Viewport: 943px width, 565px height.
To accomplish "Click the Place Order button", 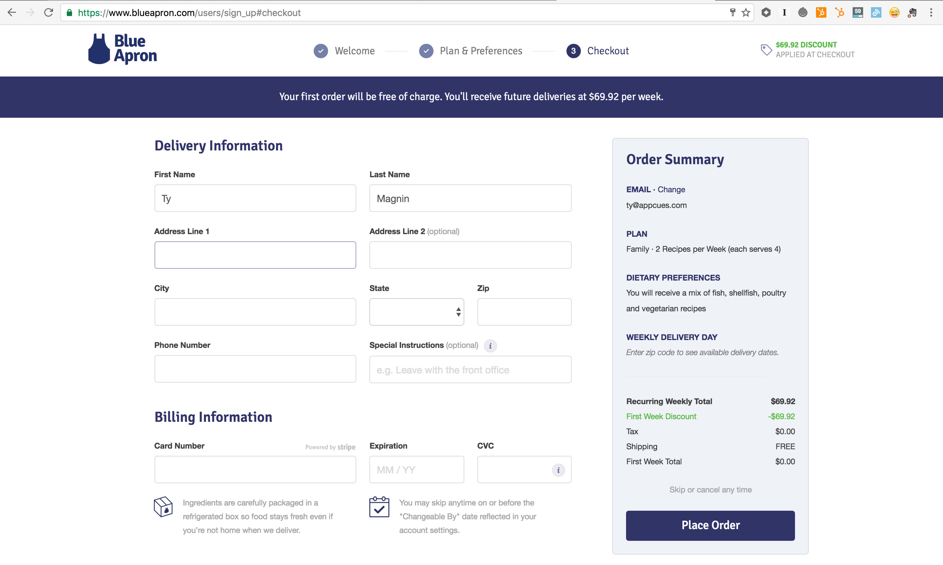I will [x=711, y=525].
